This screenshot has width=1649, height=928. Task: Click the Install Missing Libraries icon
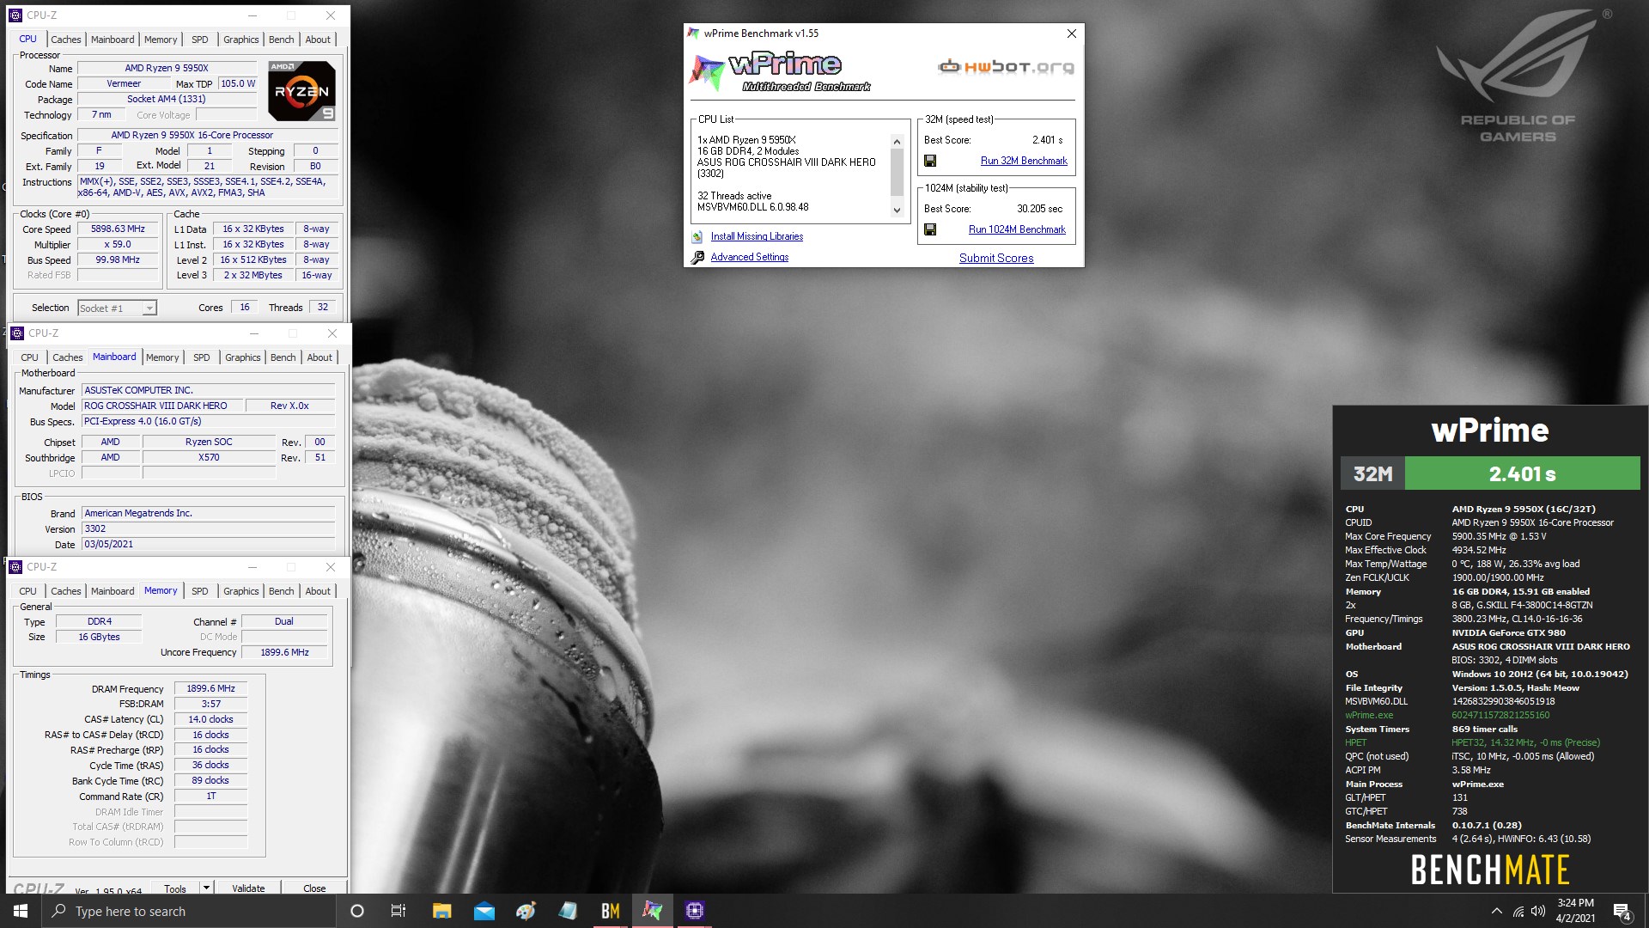pyautogui.click(x=697, y=237)
